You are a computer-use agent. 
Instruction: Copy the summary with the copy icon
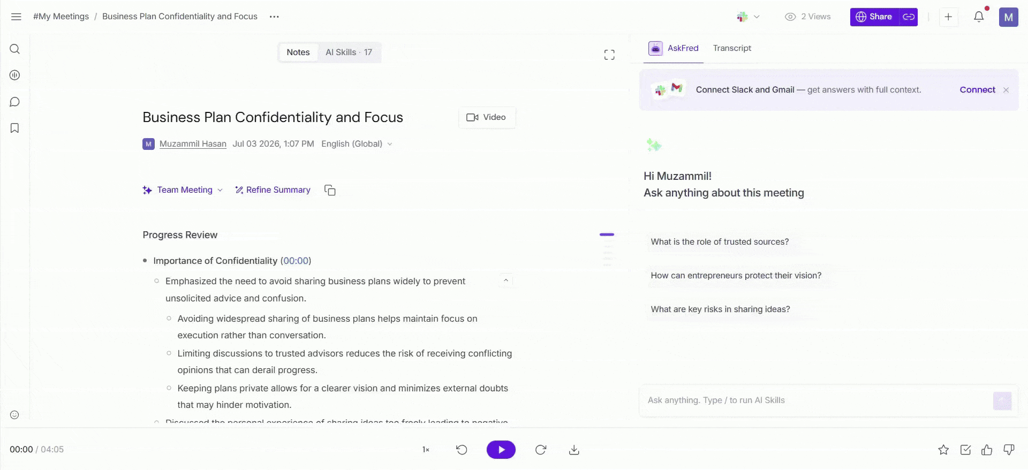(330, 190)
